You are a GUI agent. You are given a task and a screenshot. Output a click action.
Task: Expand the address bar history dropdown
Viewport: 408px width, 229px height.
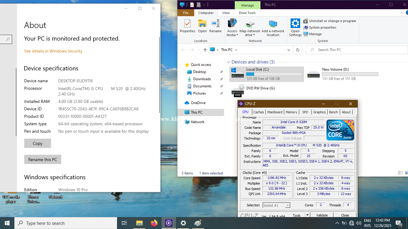(x=289, y=50)
